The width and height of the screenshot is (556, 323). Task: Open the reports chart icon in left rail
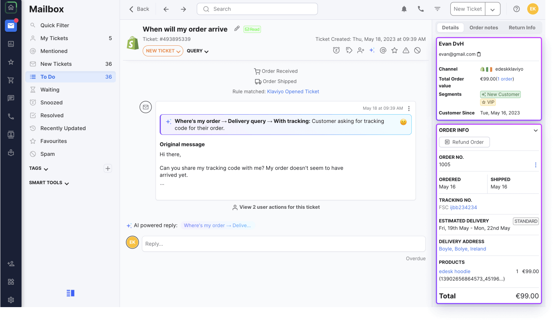point(11,44)
